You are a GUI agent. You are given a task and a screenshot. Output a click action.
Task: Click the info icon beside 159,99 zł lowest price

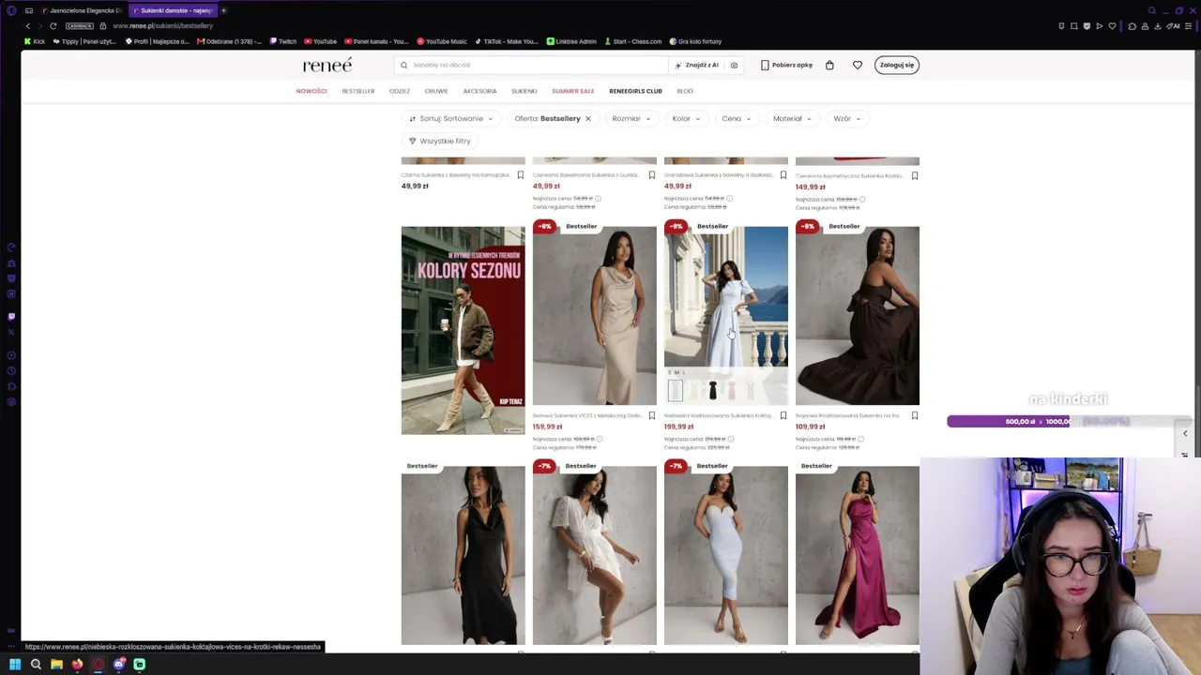tap(599, 439)
